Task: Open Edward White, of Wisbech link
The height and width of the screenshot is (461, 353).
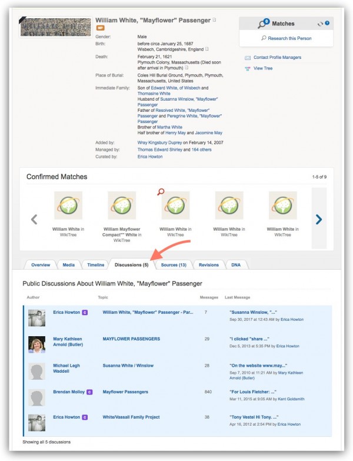Action: [175, 88]
